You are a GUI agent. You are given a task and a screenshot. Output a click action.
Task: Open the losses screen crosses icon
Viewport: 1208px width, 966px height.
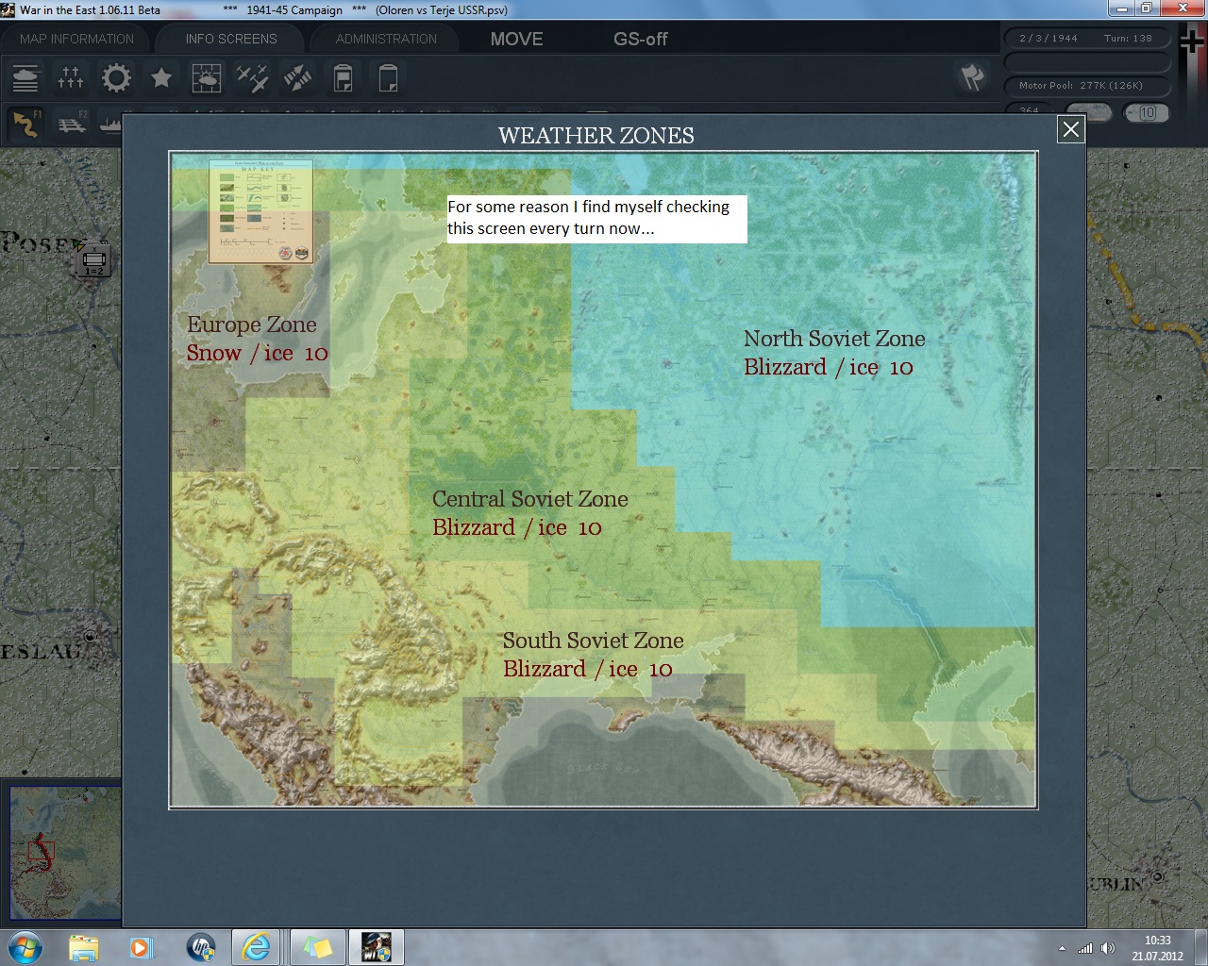click(x=71, y=77)
